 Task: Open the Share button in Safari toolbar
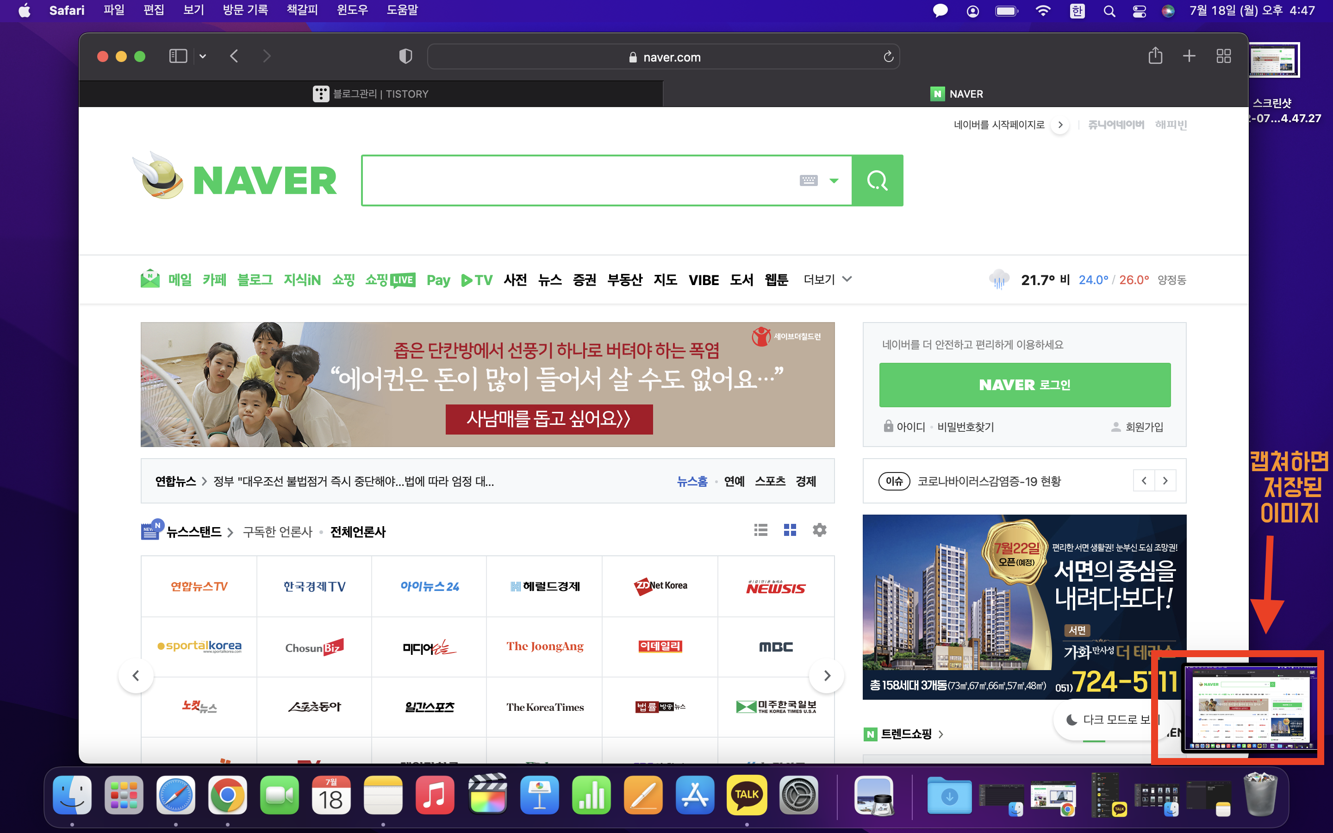pyautogui.click(x=1155, y=56)
